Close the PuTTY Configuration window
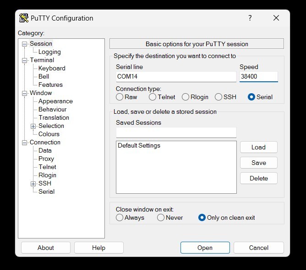306x270 pixels. click(x=276, y=18)
